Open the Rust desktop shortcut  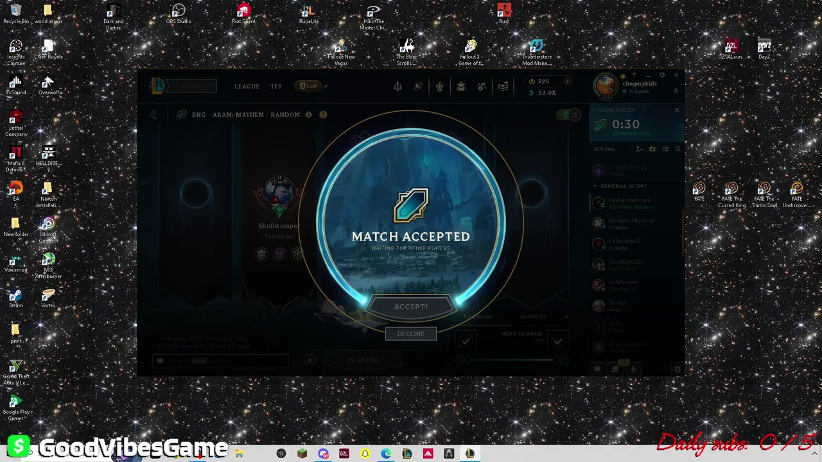[x=504, y=13]
